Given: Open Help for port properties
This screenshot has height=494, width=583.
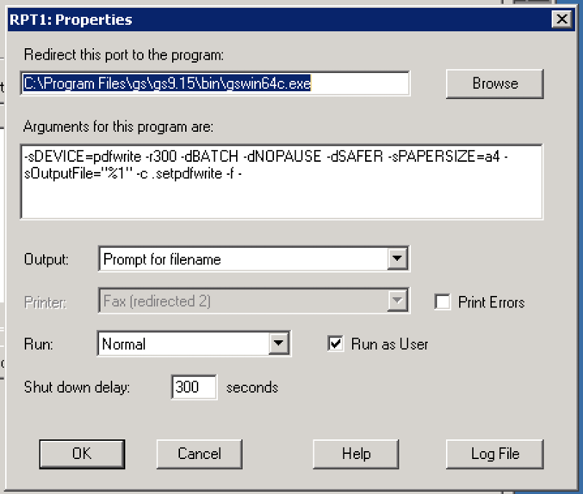Looking at the screenshot, I should pos(355,454).
